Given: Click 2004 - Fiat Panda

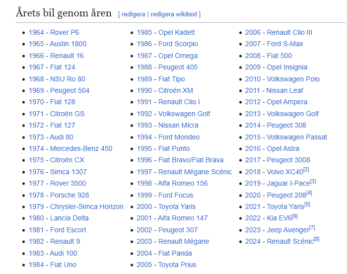Looking at the screenshot, I should click(x=164, y=253).
